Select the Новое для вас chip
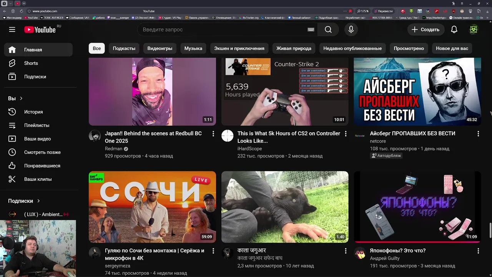Image resolution: width=492 pixels, height=277 pixels. coord(452,48)
